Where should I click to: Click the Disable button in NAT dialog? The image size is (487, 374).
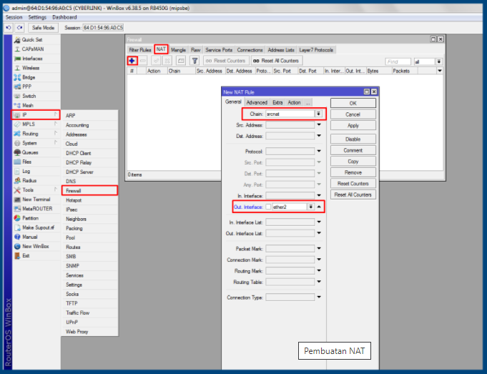click(353, 139)
